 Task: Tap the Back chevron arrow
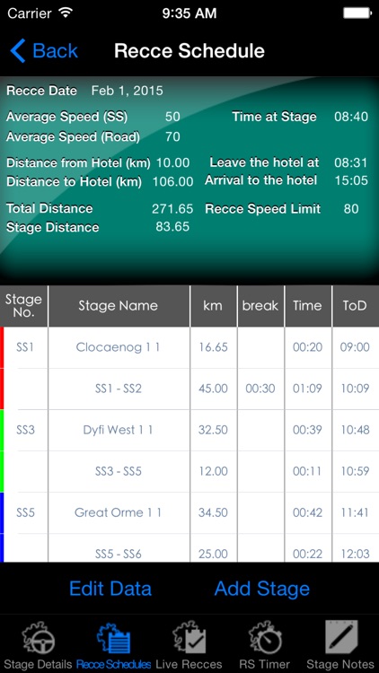tap(18, 50)
